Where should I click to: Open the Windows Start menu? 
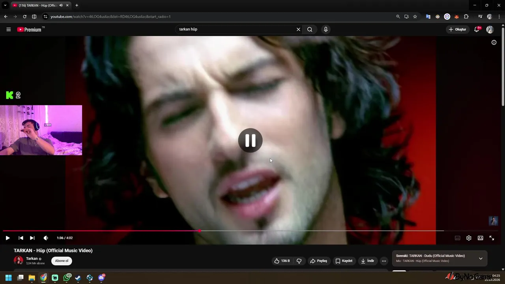pyautogui.click(x=8, y=278)
